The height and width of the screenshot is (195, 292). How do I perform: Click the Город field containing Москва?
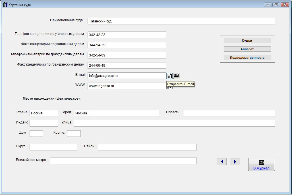pos(116,113)
